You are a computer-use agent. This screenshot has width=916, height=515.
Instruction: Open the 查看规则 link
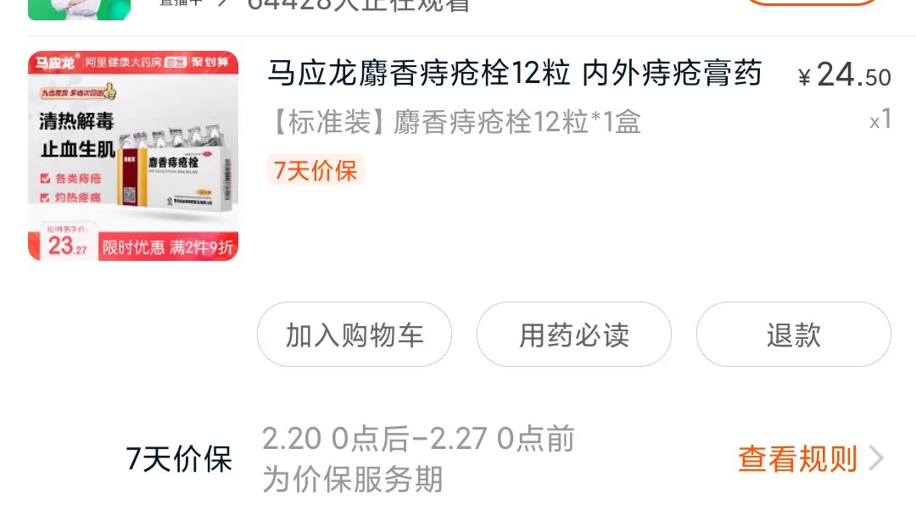click(x=797, y=459)
